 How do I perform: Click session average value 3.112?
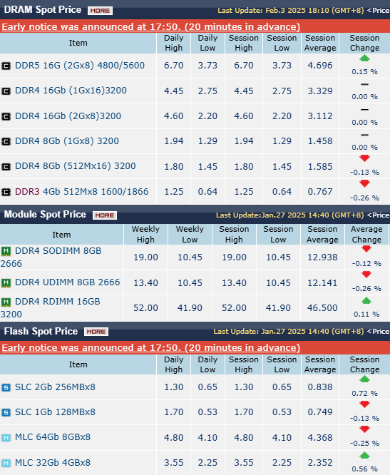(320, 116)
